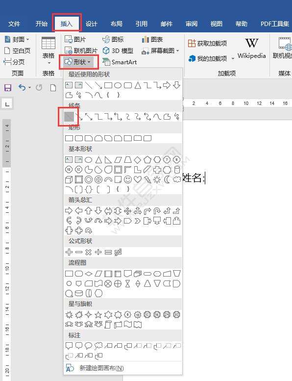Select the cloud thought bubble callout
Screen dimensions: 292x381
[98, 346]
